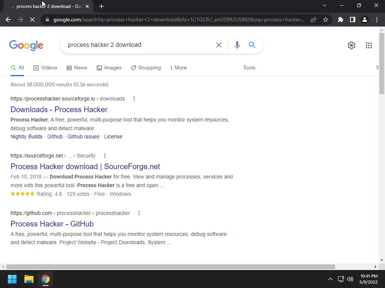Open Process Hacker download SourceForge.net result
385x288 pixels.
[85, 166]
